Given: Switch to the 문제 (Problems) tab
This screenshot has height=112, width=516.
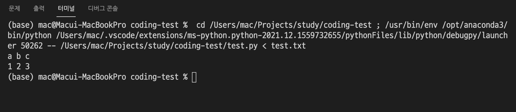Looking at the screenshot, I should [14, 8].
